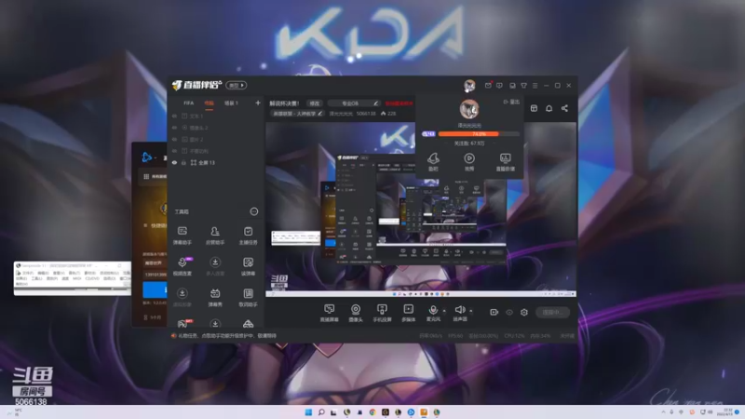The height and width of the screenshot is (419, 745).
Task: Click the speaker (扬声器) icon
Action: click(459, 313)
